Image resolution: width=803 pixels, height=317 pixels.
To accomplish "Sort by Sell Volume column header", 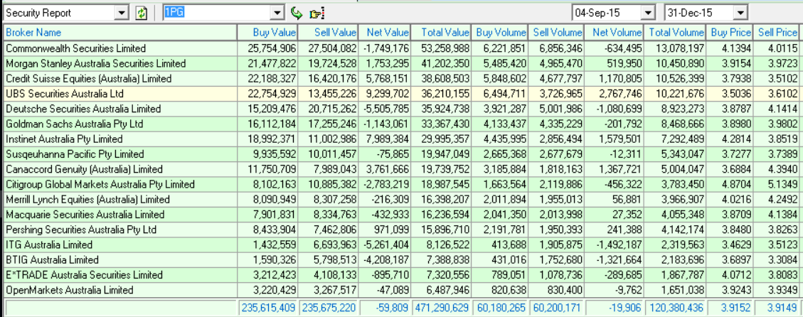I will pos(555,32).
